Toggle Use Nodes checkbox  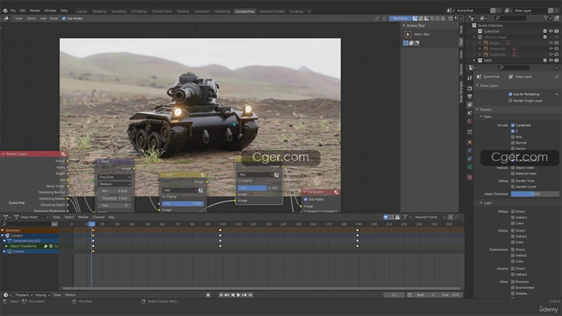pos(64,19)
